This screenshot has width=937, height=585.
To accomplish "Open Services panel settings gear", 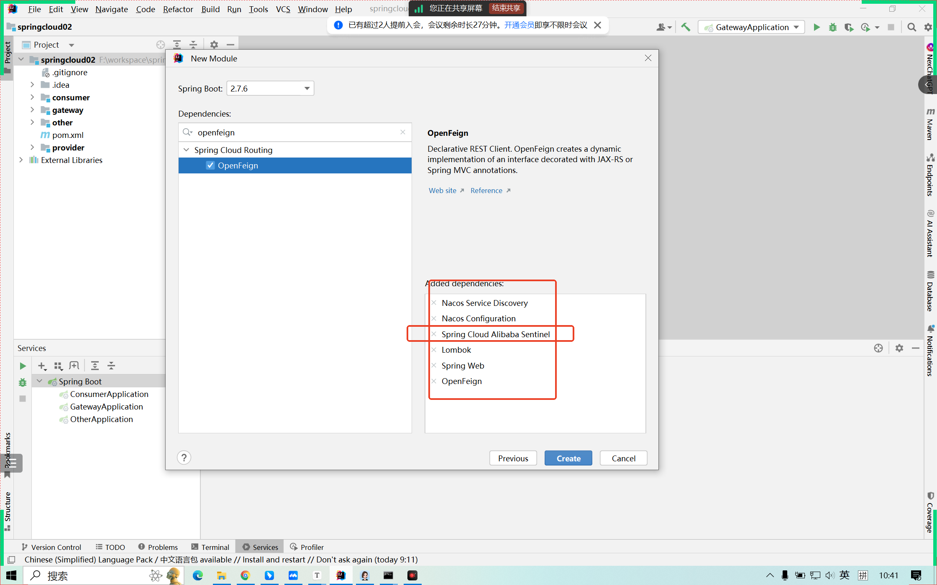I will tap(899, 348).
